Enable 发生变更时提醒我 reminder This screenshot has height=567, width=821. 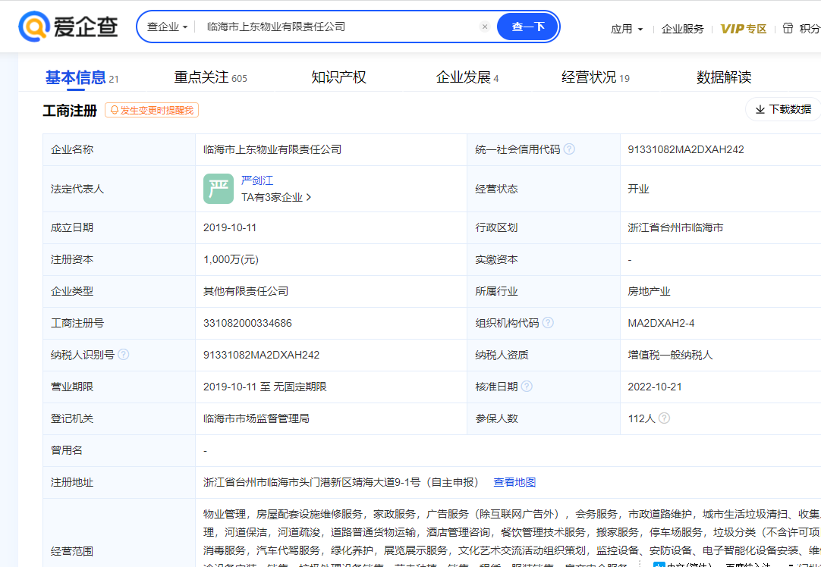tap(152, 111)
